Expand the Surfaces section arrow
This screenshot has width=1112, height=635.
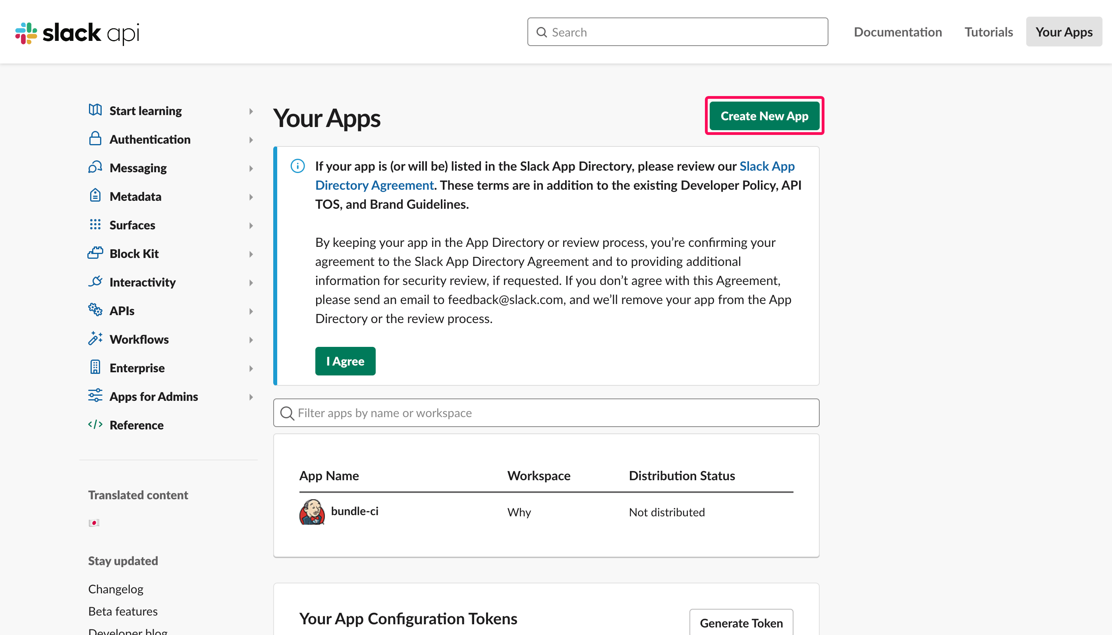tap(251, 225)
